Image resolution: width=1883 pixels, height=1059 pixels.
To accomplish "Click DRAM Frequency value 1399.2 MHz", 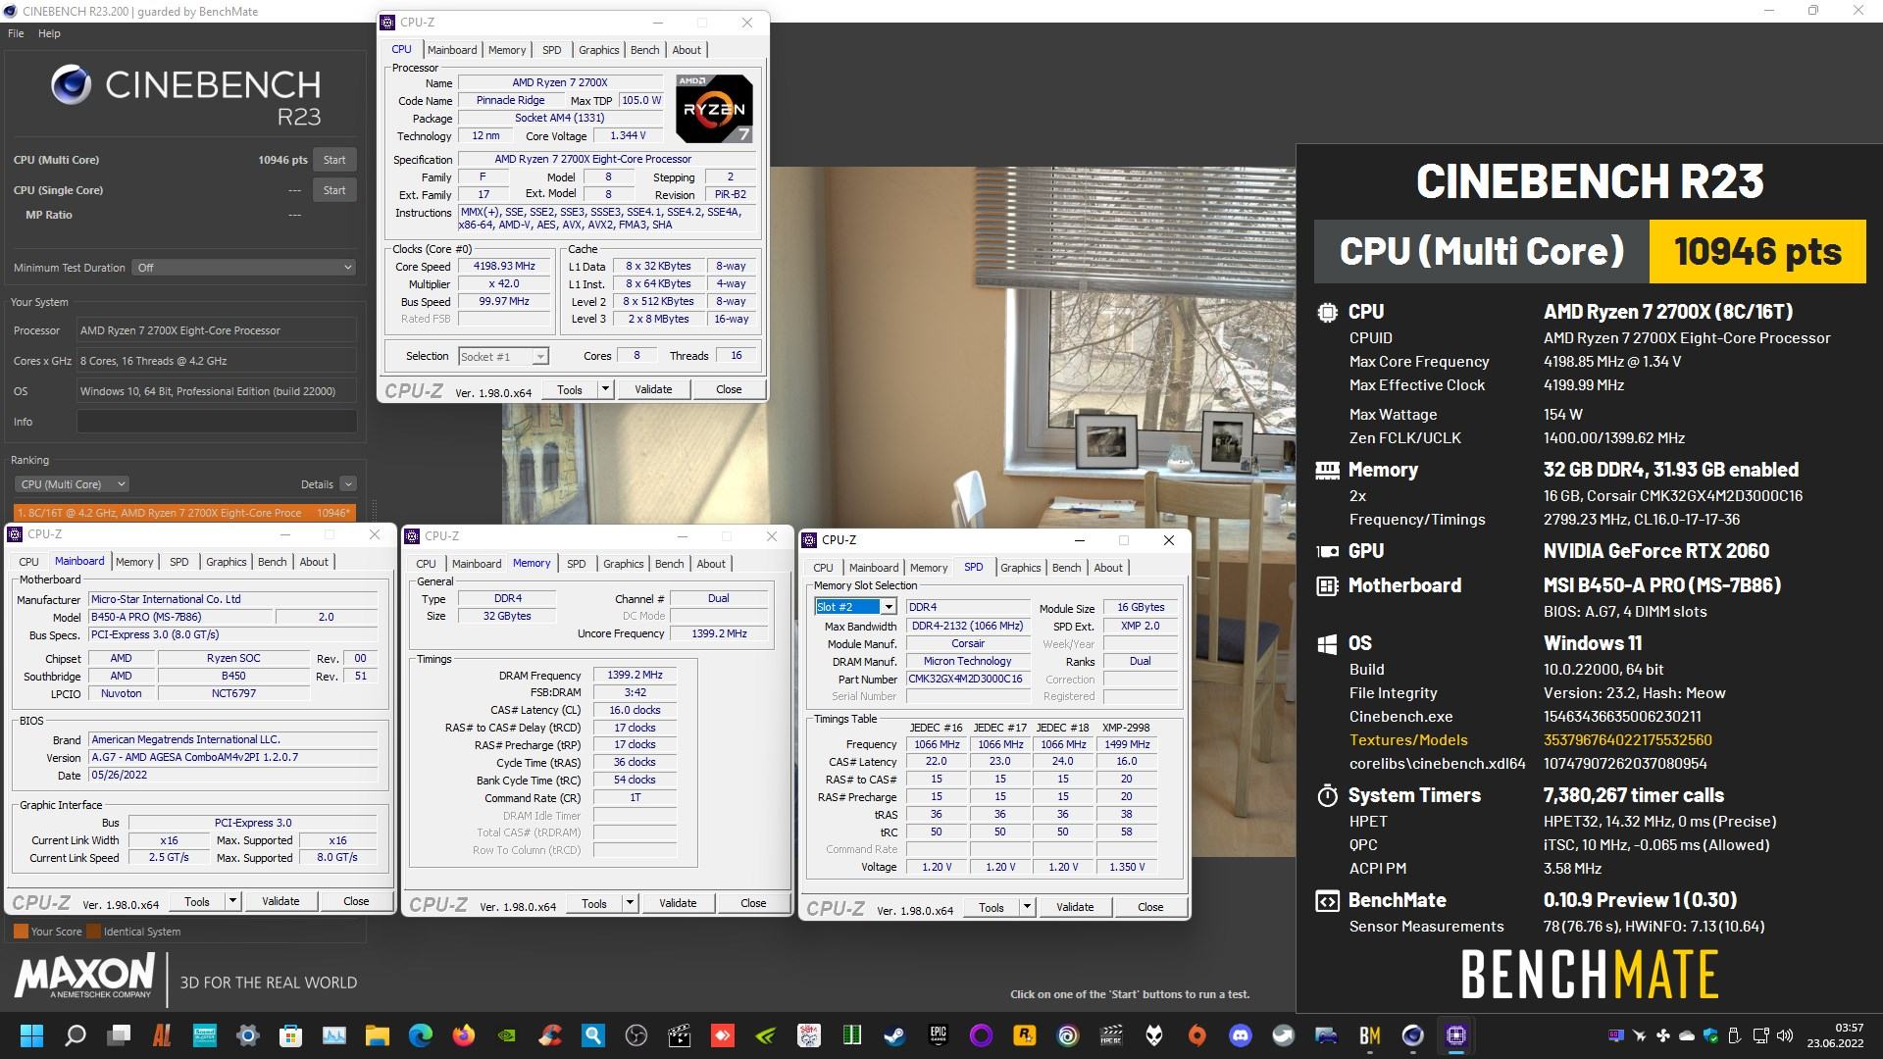I will 635,676.
